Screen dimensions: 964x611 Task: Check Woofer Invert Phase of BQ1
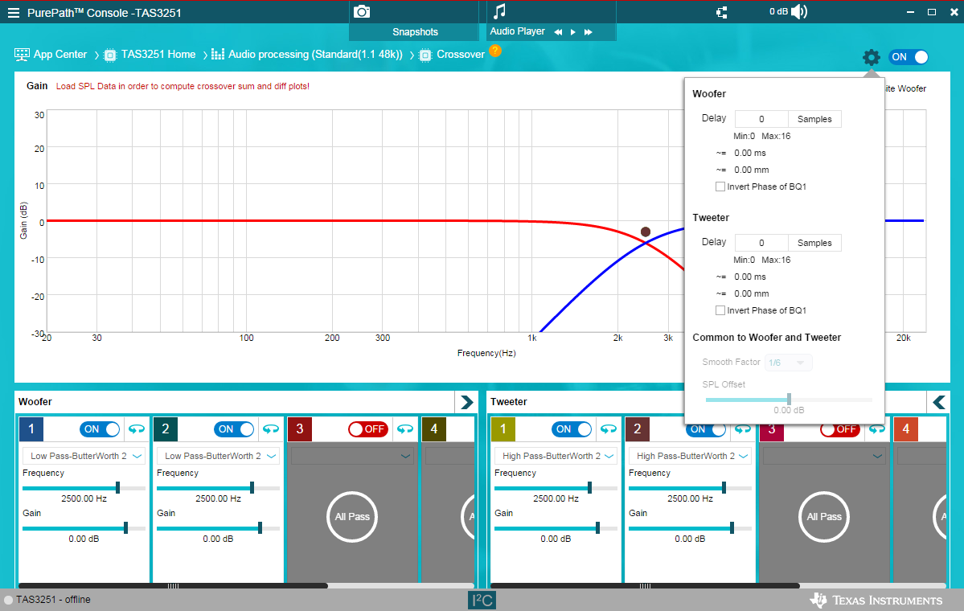click(720, 187)
